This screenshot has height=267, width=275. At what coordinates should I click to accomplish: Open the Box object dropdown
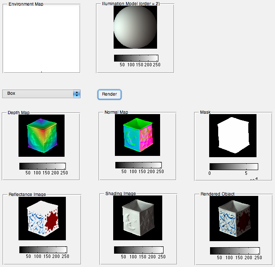click(41, 93)
